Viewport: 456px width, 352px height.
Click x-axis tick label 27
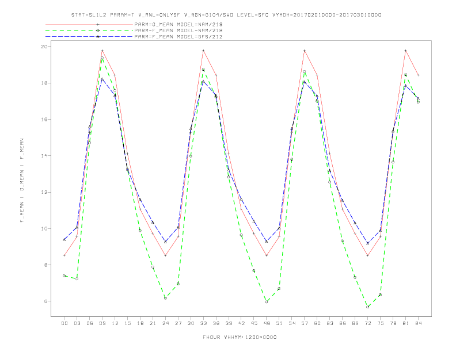pos(178,323)
